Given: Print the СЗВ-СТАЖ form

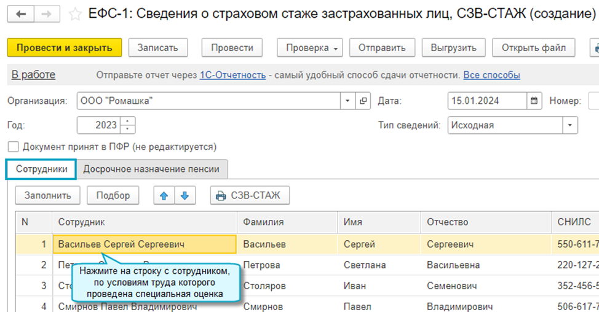Looking at the screenshot, I should 250,196.
